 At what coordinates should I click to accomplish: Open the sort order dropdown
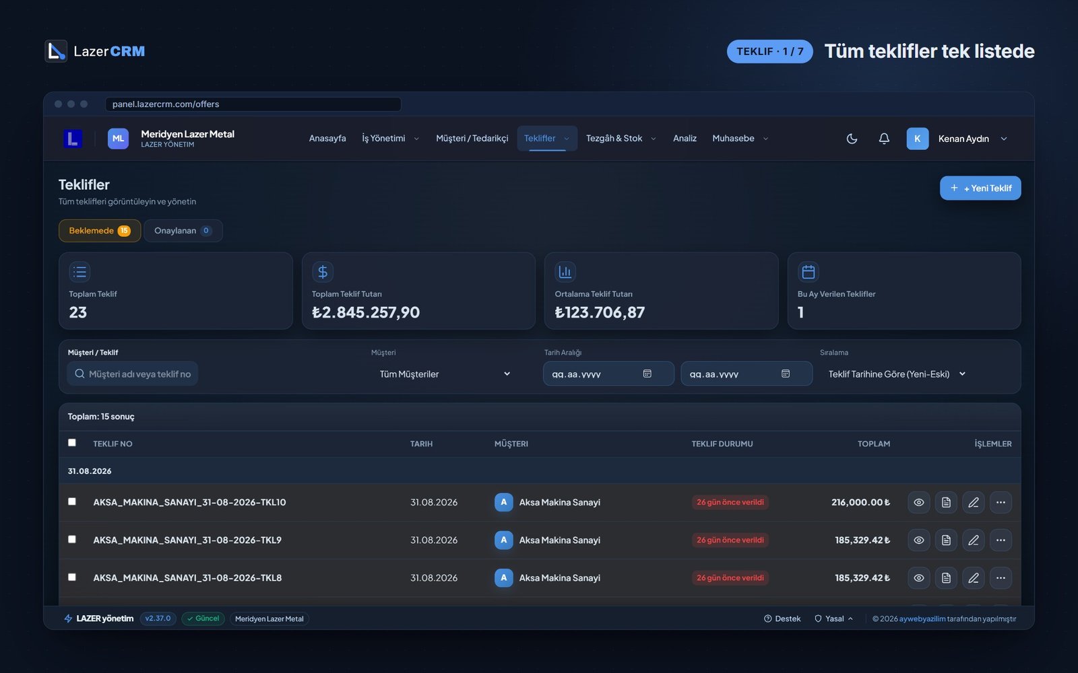click(897, 374)
